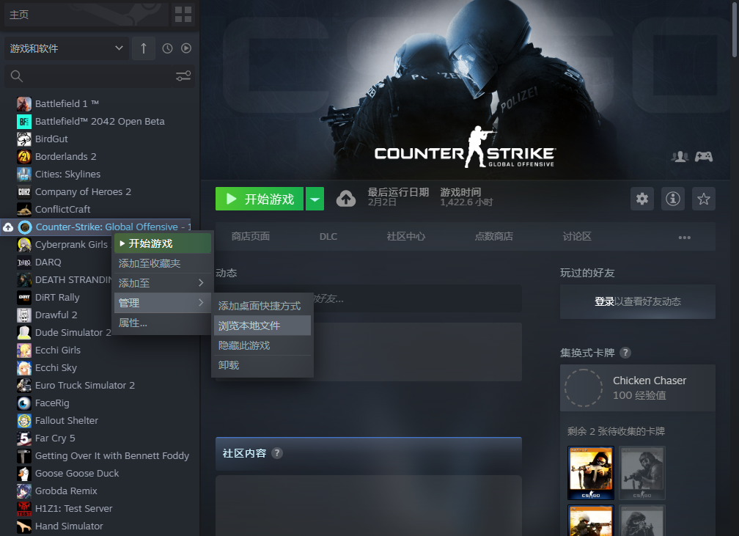This screenshot has height=536, width=739.
Task: Select Battlefield 1 game icon in library
Action: click(24, 103)
